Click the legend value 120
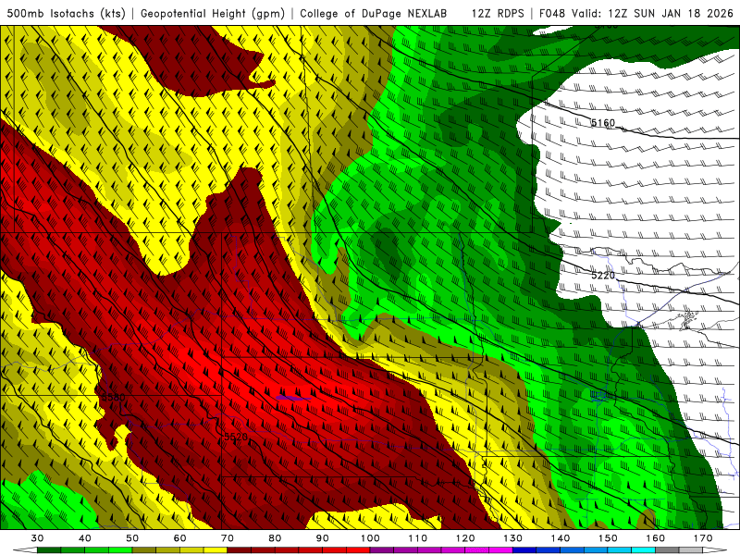This screenshot has width=740, height=555. [x=465, y=538]
